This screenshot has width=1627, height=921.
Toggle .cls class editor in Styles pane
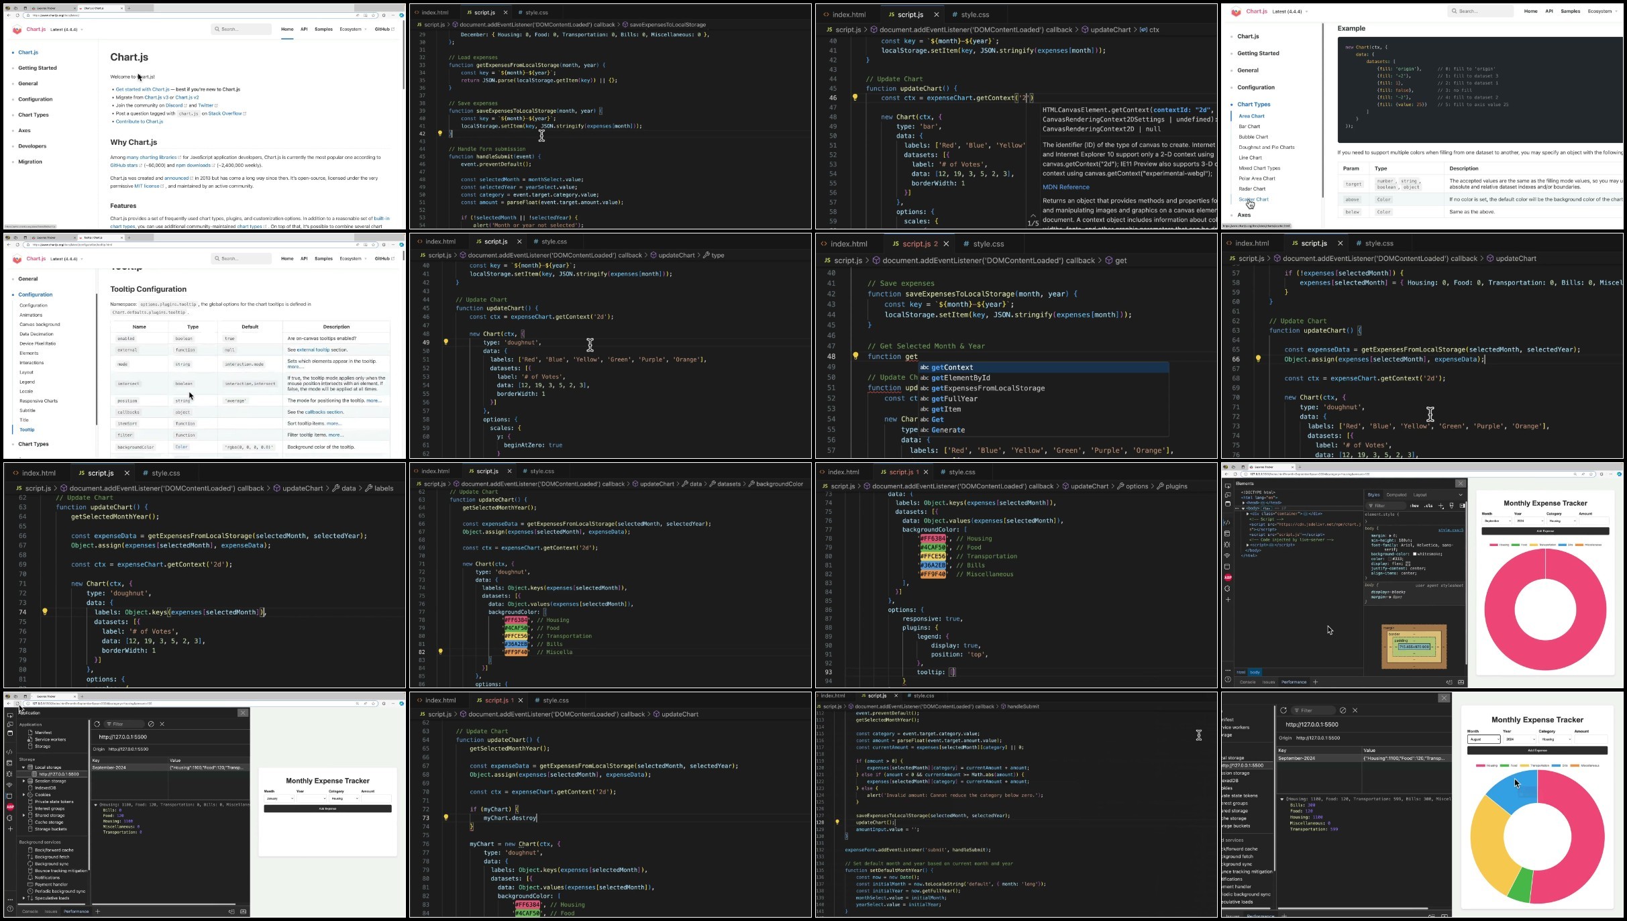[x=1428, y=506]
